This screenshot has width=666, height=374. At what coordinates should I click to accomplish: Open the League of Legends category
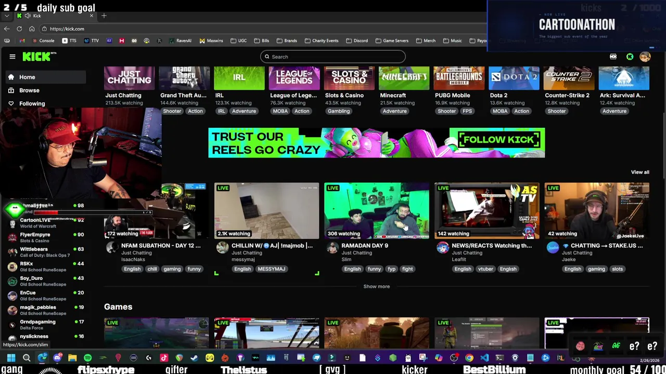[294, 78]
